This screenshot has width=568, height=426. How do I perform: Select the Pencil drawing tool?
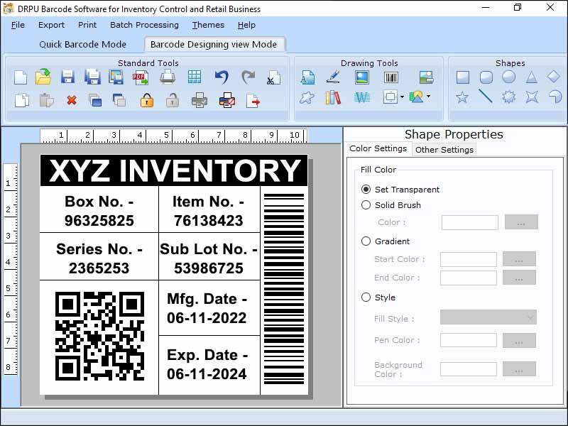coord(332,77)
